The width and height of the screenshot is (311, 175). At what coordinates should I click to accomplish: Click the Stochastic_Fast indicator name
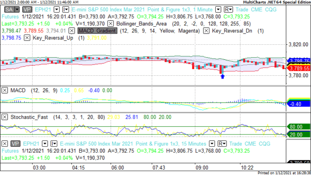click(29, 117)
